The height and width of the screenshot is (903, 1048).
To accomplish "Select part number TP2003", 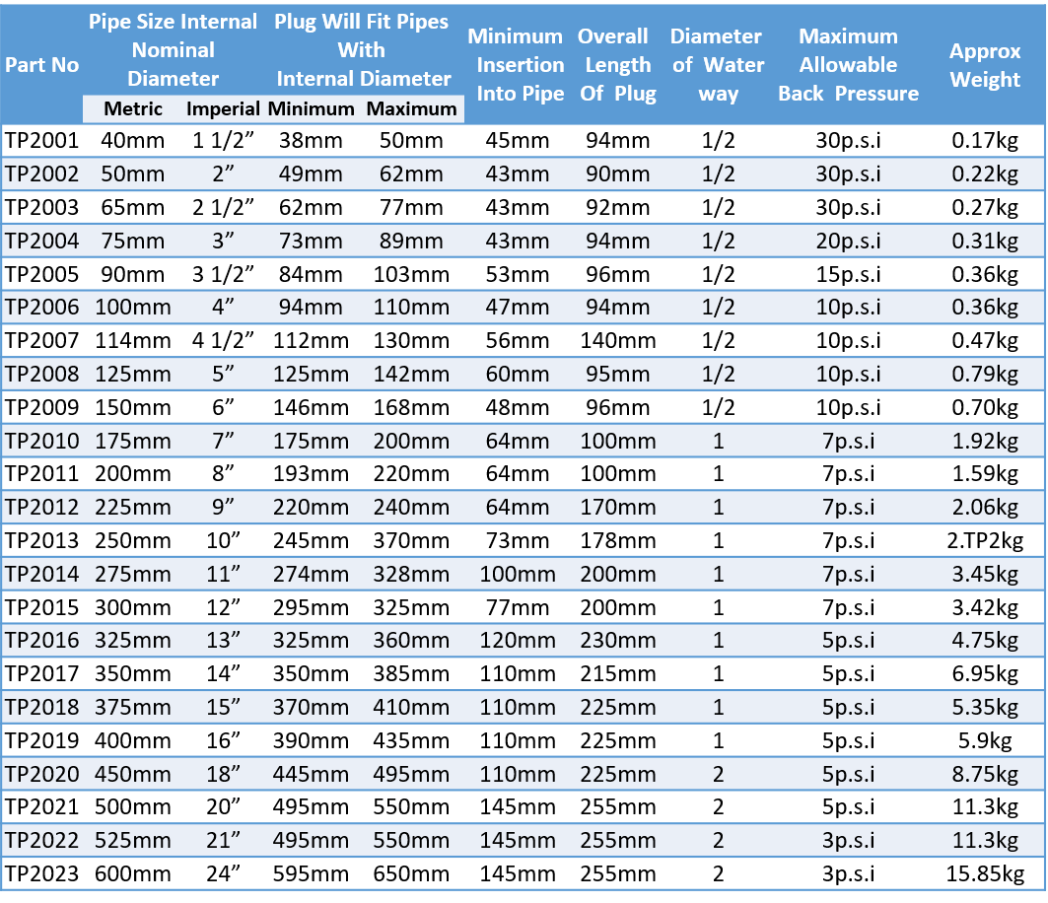I will click(42, 207).
